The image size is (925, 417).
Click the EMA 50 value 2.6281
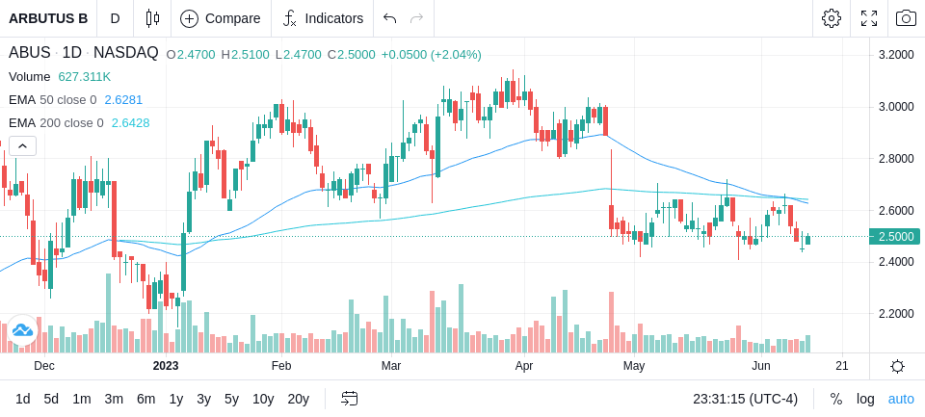pyautogui.click(x=123, y=100)
